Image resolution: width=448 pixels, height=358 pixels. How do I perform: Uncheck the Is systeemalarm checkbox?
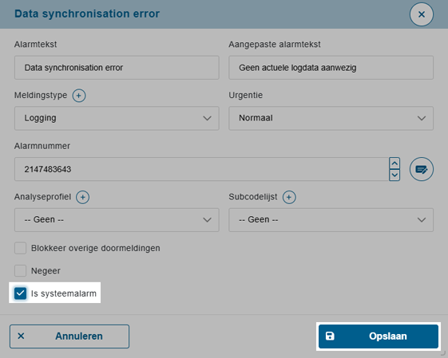(20, 293)
